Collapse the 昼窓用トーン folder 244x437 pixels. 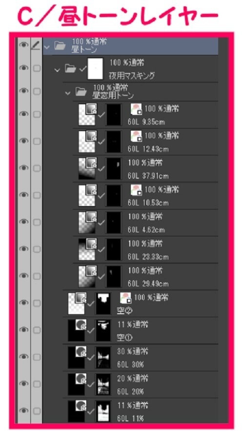pyautogui.click(x=67, y=93)
